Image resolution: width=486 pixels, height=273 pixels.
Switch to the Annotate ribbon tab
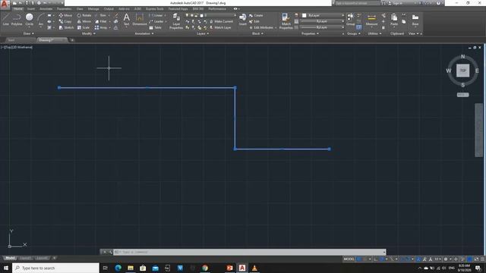(x=46, y=9)
